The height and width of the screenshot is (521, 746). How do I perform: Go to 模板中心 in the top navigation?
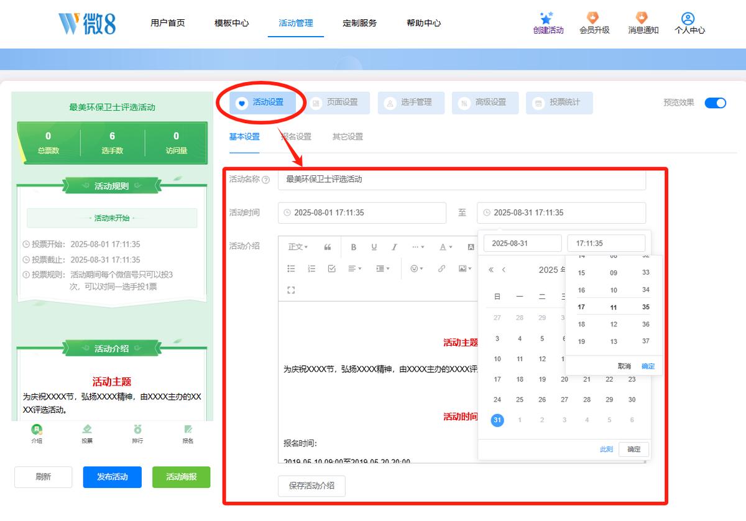[x=231, y=23]
